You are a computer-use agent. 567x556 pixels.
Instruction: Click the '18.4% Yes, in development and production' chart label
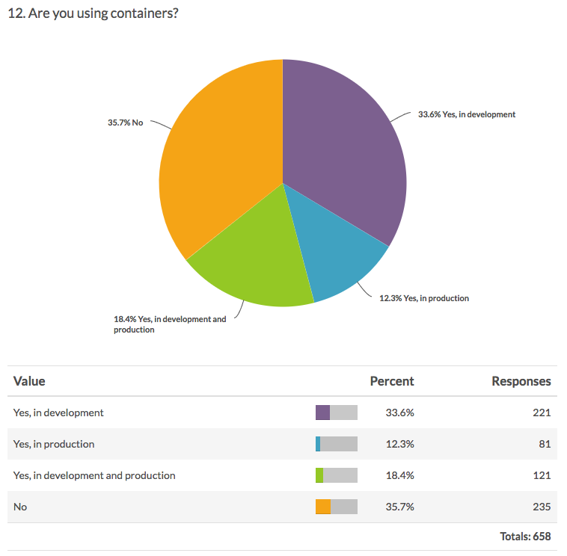pyautogui.click(x=169, y=324)
